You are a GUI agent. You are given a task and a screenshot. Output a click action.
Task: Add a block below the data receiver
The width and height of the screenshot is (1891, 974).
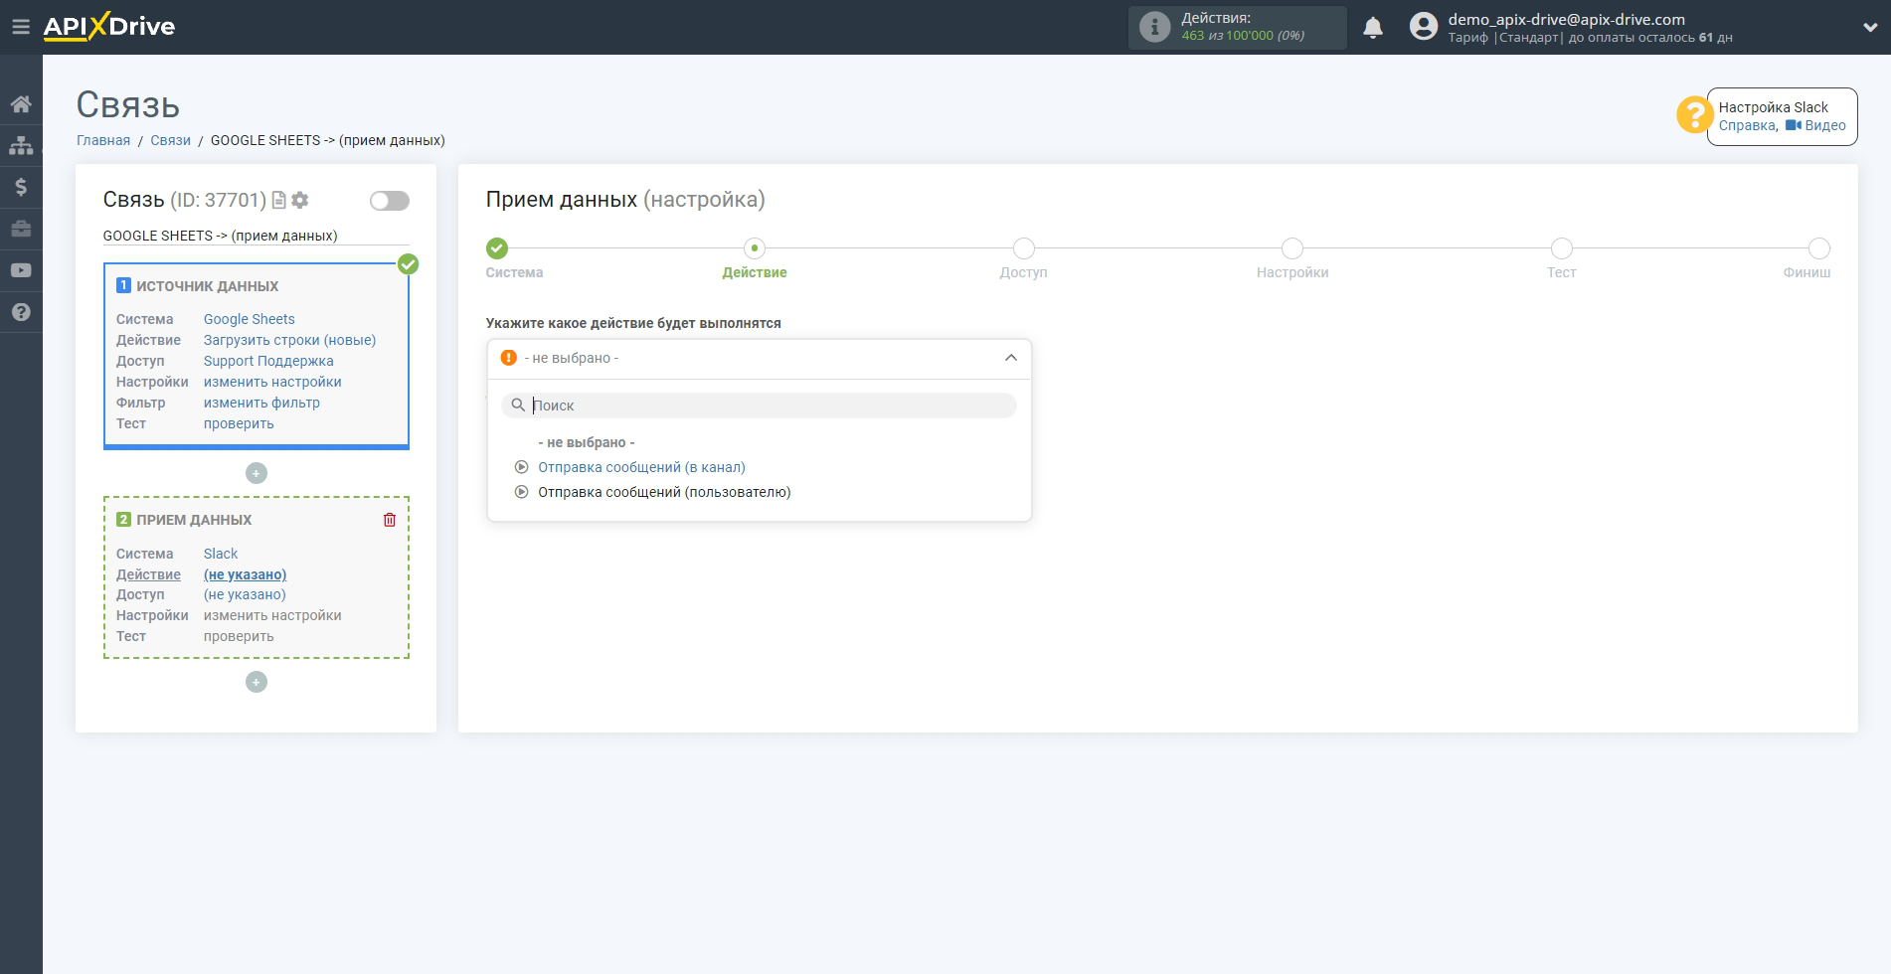257,682
